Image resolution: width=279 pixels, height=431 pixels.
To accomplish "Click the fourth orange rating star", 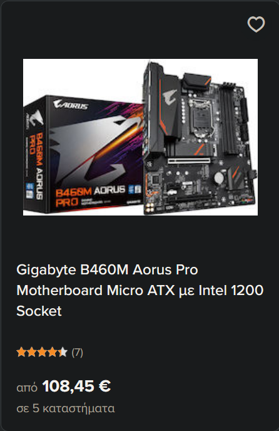I will (x=52, y=352).
